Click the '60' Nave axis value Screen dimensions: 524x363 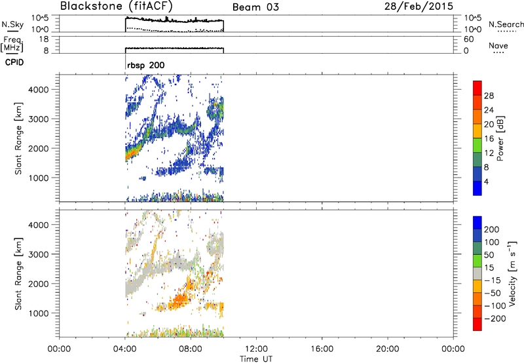tap(468, 39)
